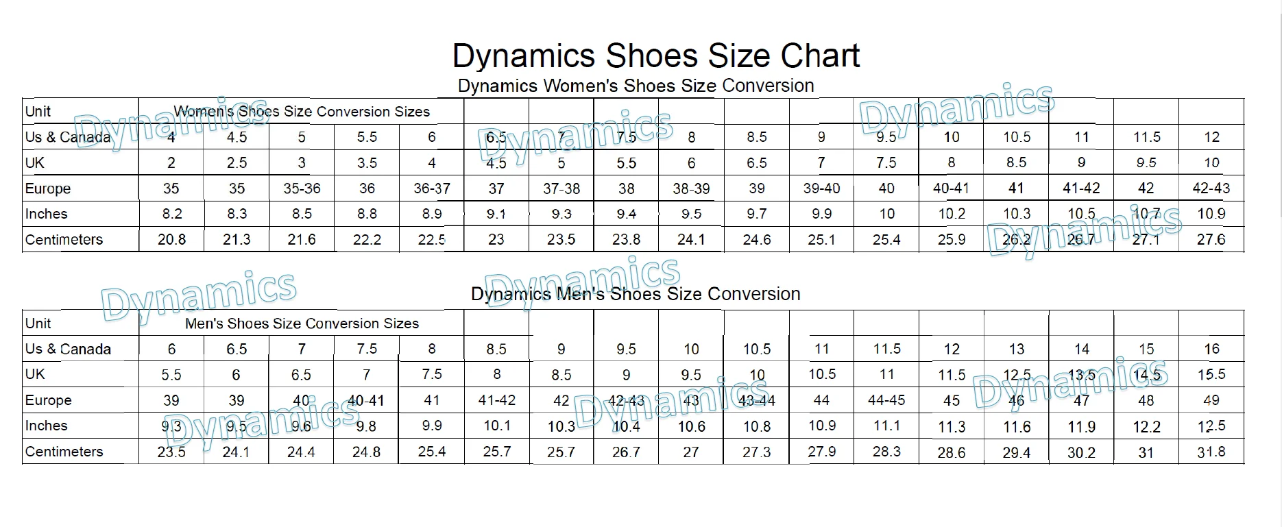Select men's Europe size '47' cell

pos(1082,400)
